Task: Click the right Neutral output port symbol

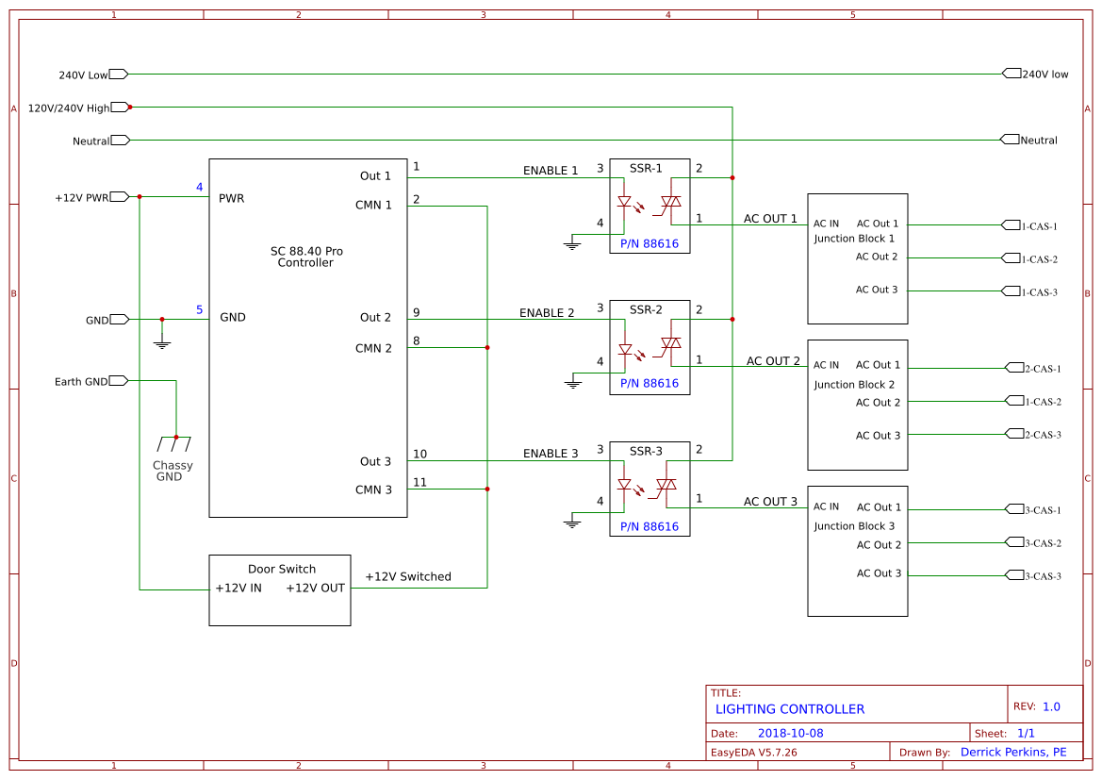Action: [x=1010, y=140]
